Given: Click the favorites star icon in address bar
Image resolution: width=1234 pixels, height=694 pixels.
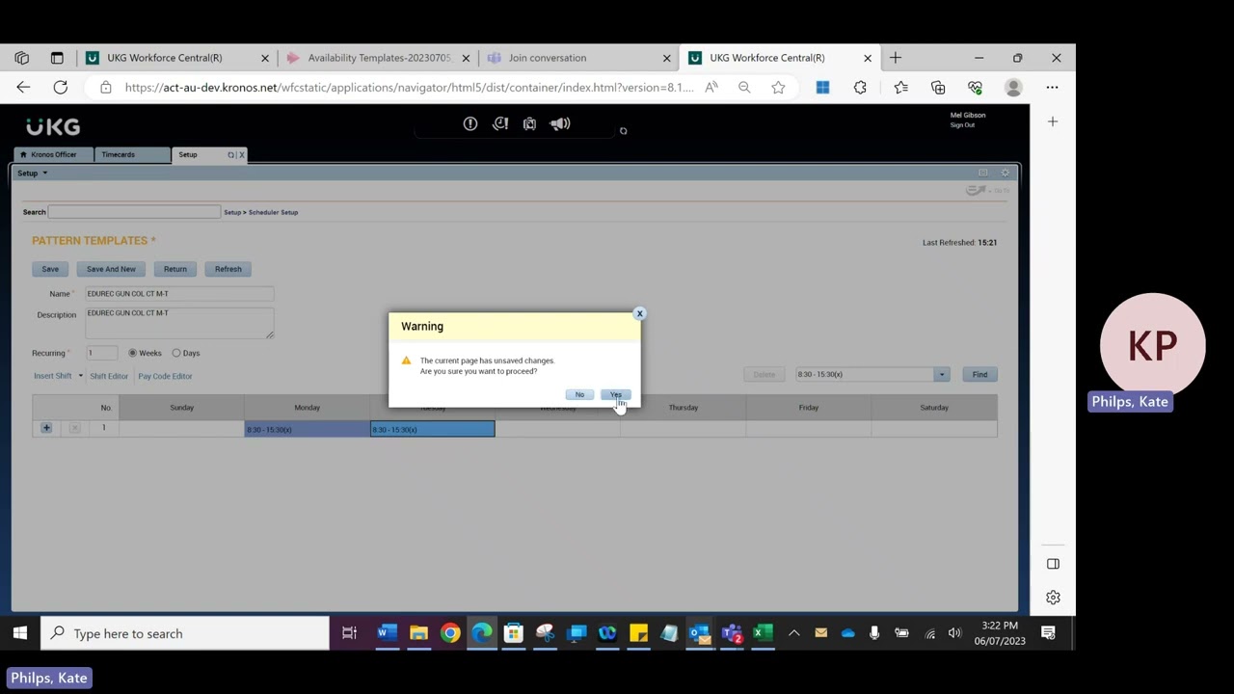Looking at the screenshot, I should tap(778, 88).
